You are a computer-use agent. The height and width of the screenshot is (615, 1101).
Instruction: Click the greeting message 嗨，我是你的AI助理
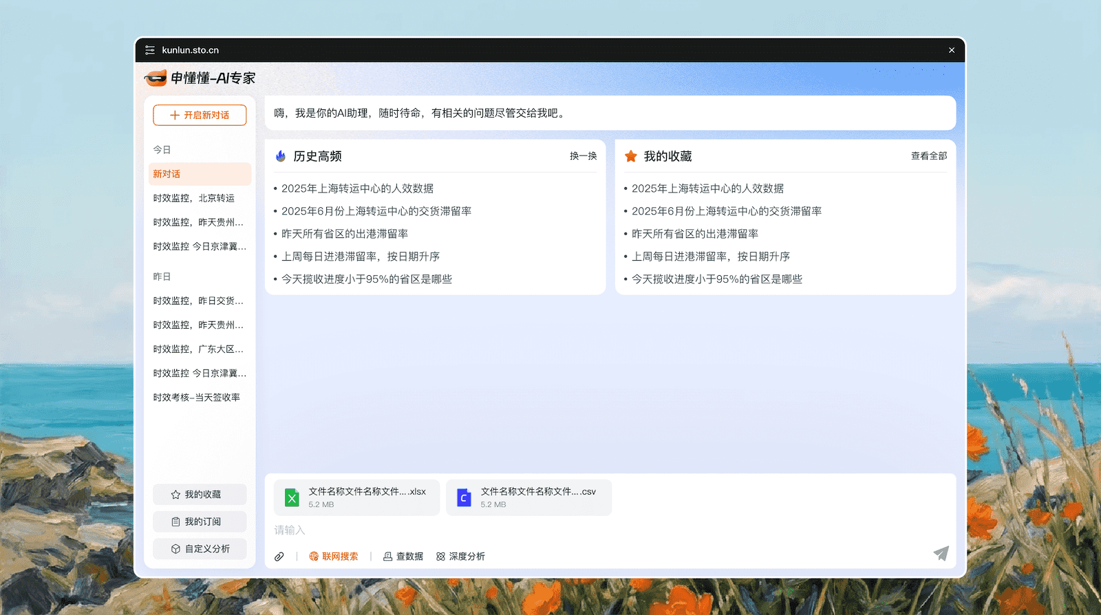pos(420,113)
